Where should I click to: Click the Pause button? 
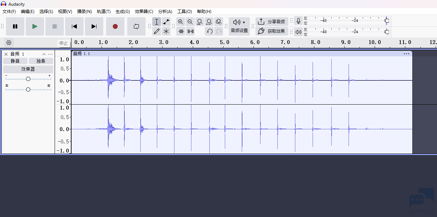point(15,26)
